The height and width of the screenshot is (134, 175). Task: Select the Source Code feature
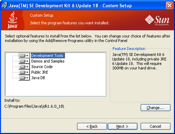pyautogui.click(x=42, y=67)
